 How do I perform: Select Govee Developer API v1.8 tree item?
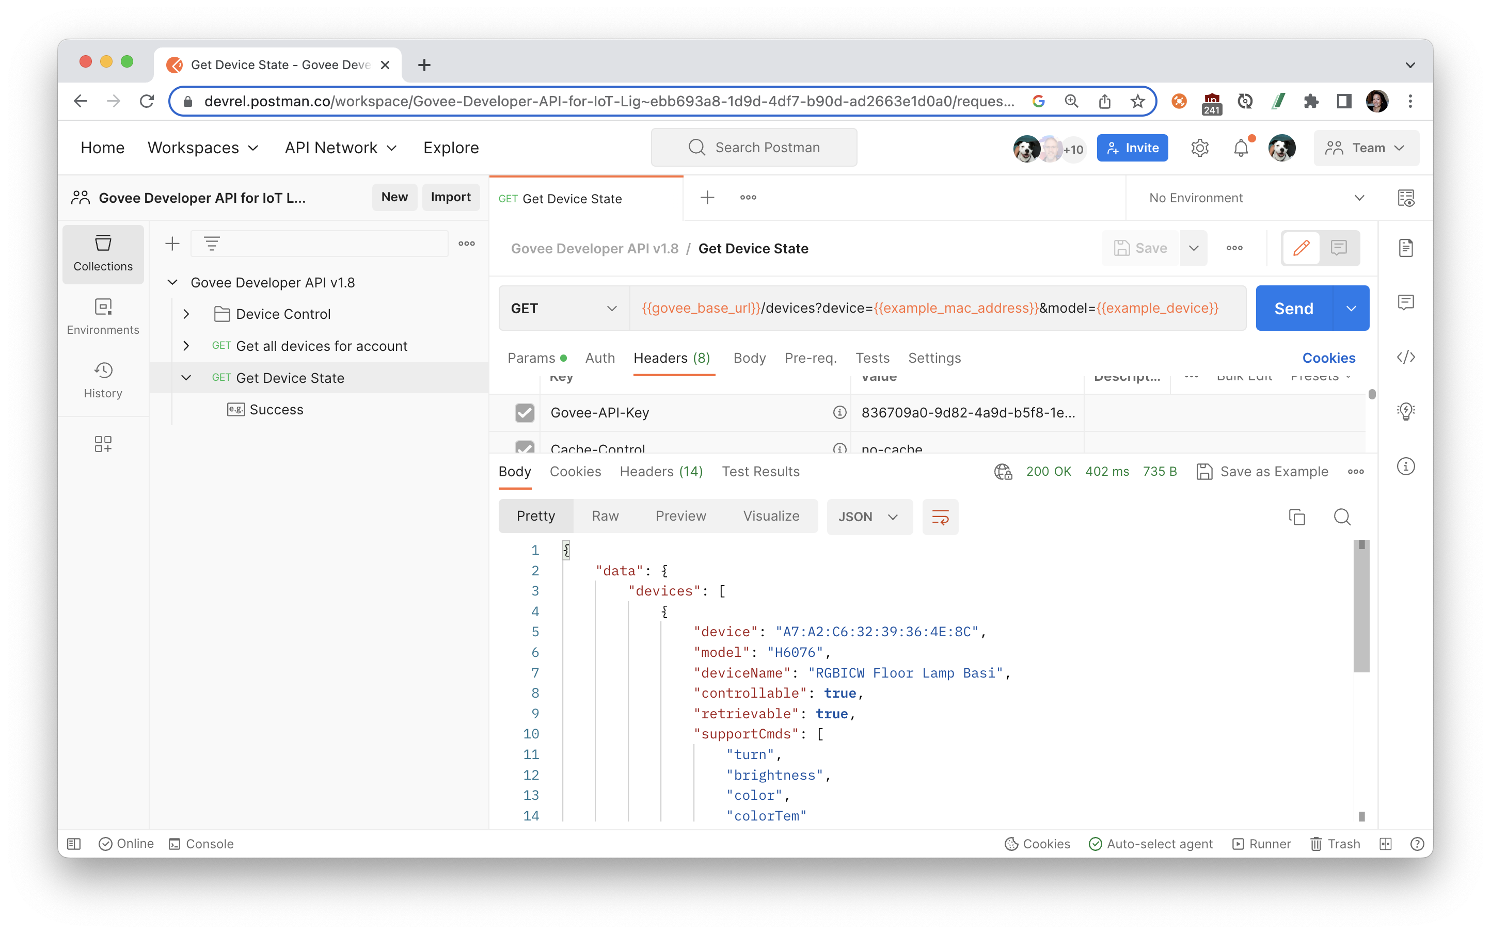(274, 282)
